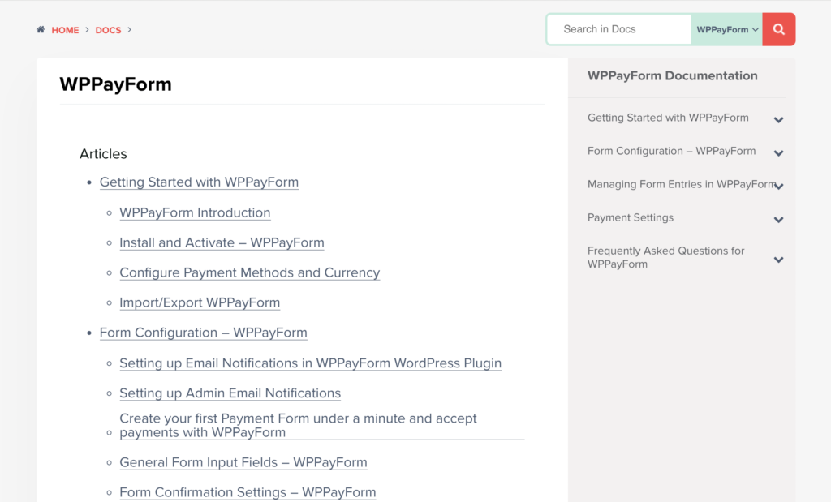Open Configure Payment Methods and Currency
The height and width of the screenshot is (502, 831).
pyautogui.click(x=250, y=272)
